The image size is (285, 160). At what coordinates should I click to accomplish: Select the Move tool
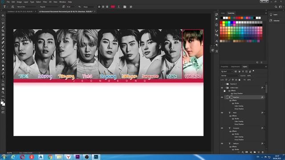3,16
